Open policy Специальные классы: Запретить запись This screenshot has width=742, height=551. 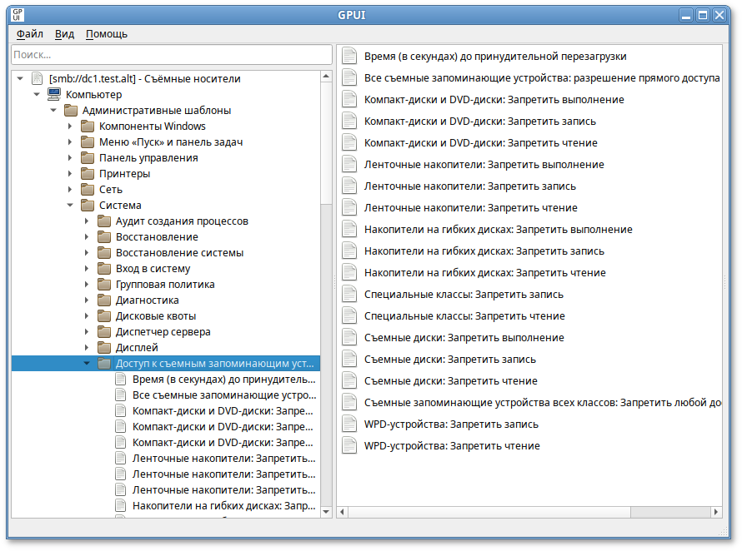click(x=464, y=295)
